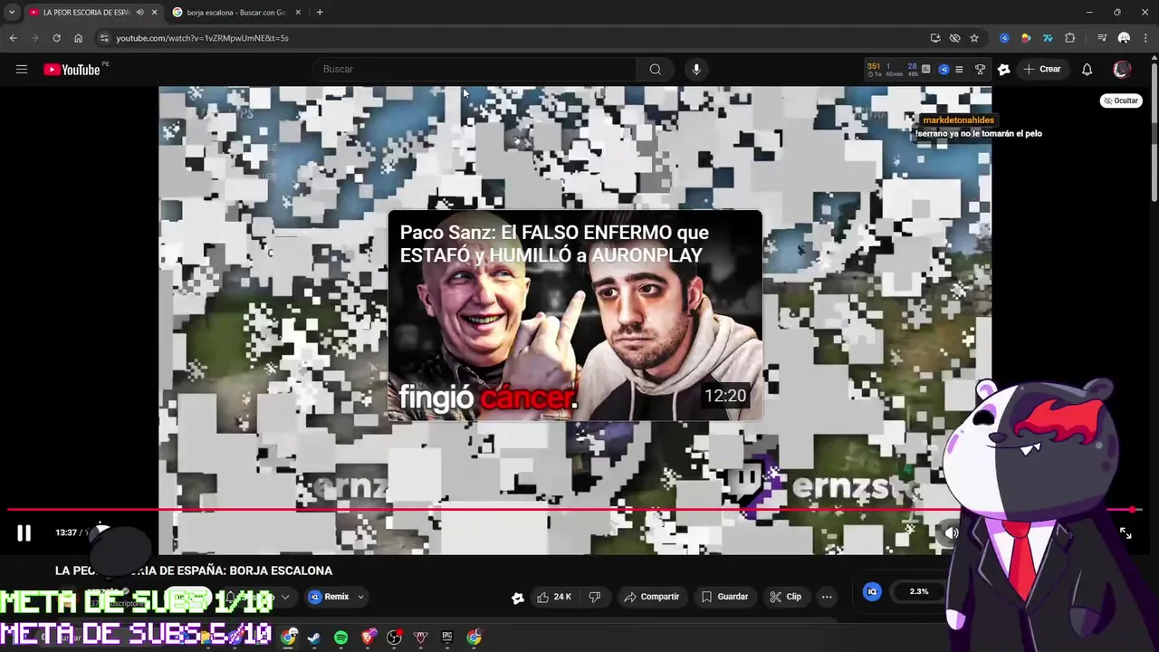Image resolution: width=1159 pixels, height=652 pixels.
Task: Open the notification preference chevron beside Remix
Action: [285, 597]
